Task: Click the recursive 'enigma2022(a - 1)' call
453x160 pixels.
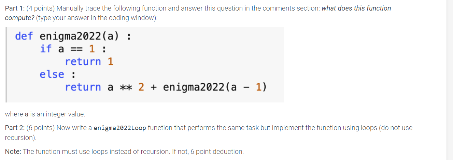Action: 215,87
